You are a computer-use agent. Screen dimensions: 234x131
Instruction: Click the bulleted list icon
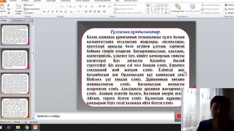[x=86, y=7]
